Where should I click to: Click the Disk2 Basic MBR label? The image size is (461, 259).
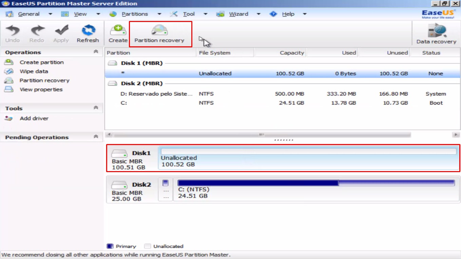(127, 193)
